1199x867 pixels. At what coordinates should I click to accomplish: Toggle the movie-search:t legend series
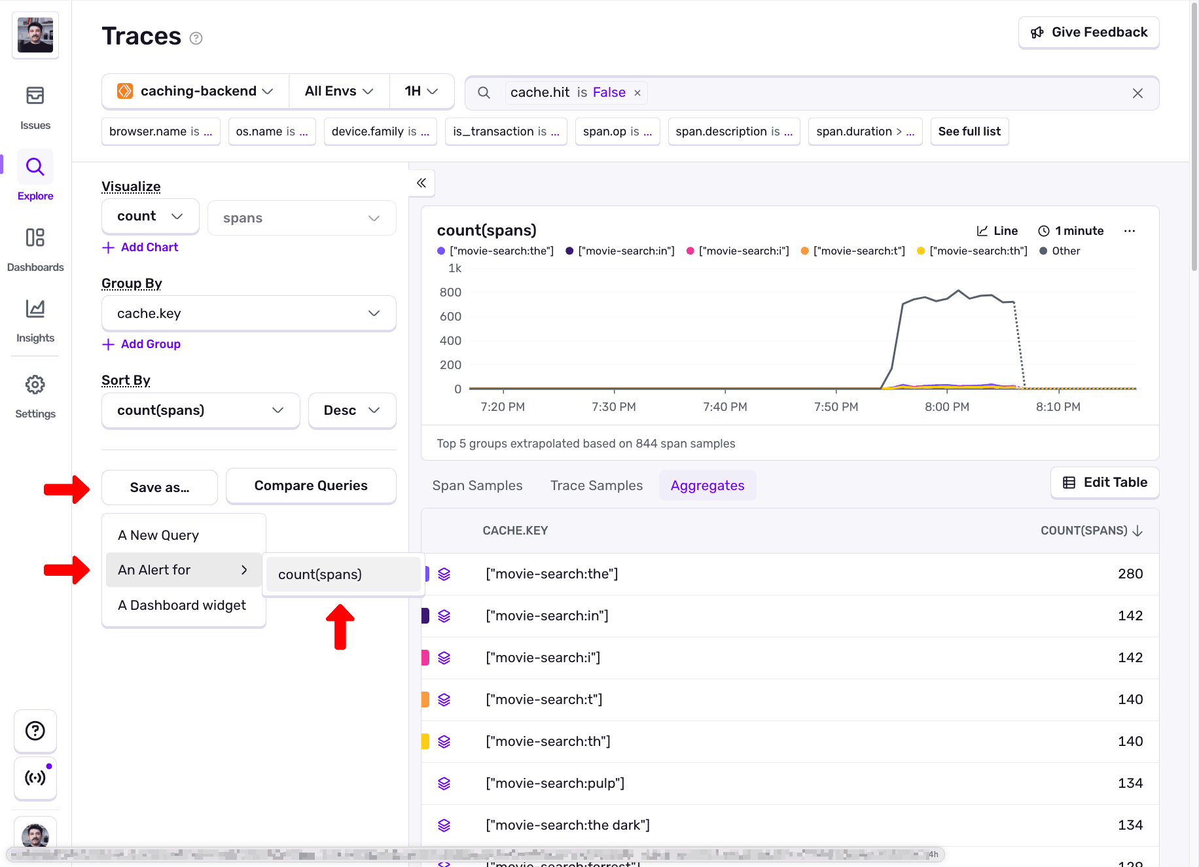(x=853, y=251)
